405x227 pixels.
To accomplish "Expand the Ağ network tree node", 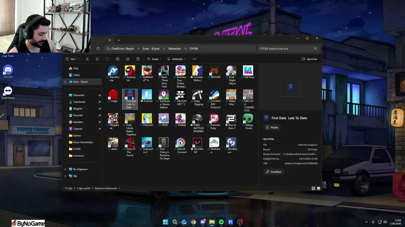I will click(65, 176).
